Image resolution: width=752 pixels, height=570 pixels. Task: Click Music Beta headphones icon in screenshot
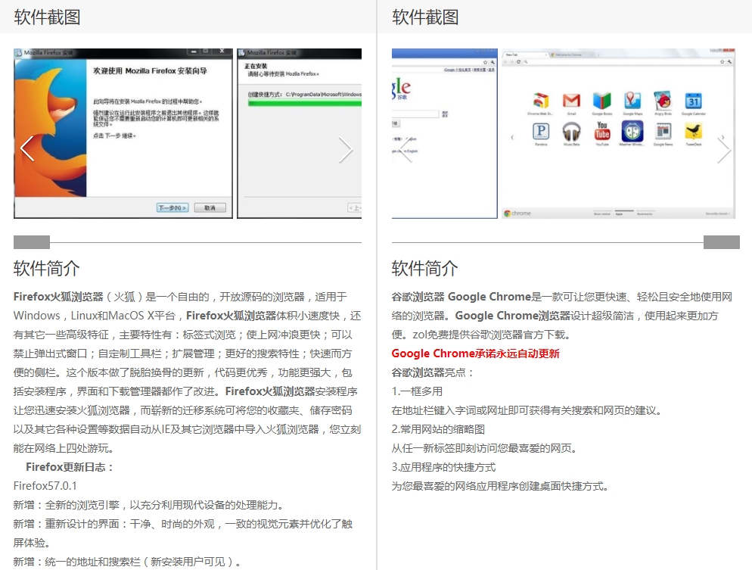(571, 131)
